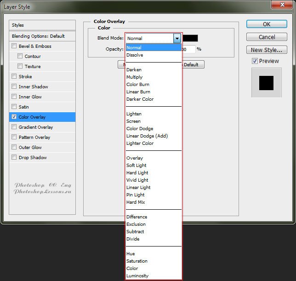The height and width of the screenshot is (281, 296).
Task: Pick Overlay in the blend list
Action: pyautogui.click(x=135, y=158)
